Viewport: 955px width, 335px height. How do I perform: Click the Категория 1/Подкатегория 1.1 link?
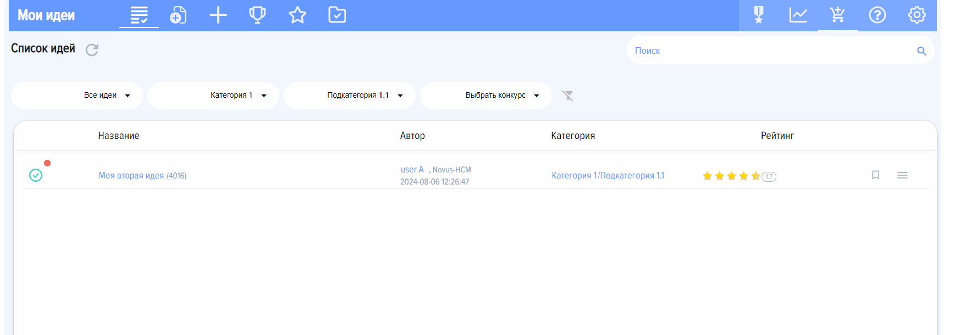coord(608,176)
